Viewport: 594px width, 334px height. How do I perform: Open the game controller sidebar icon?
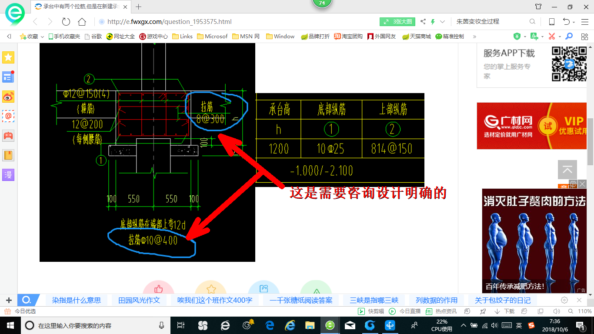(8, 136)
